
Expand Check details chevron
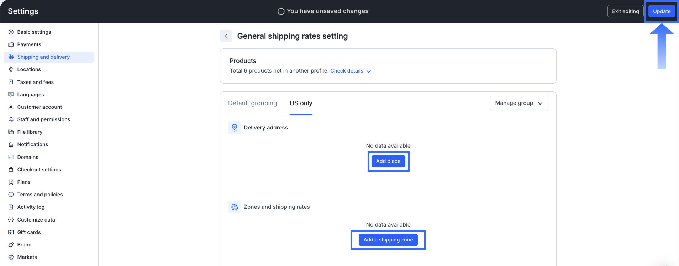point(369,71)
